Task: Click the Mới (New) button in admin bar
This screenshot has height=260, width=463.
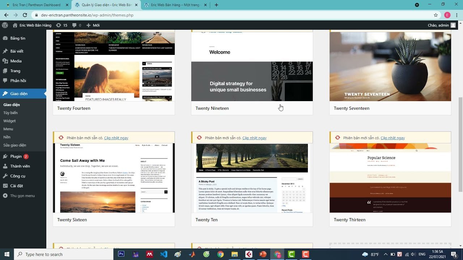Action: coord(93,25)
